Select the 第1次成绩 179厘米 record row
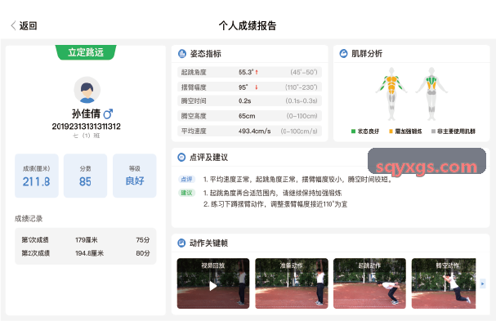Viewport: 496px width, 321px height. click(86, 240)
